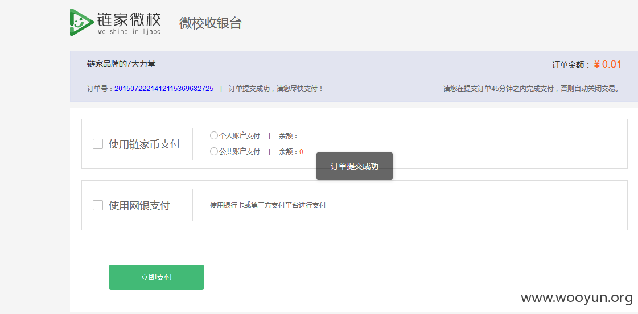Screen dimensions: 638x314
Task: Select the 个人账户支付 radio button
Action: coord(214,135)
